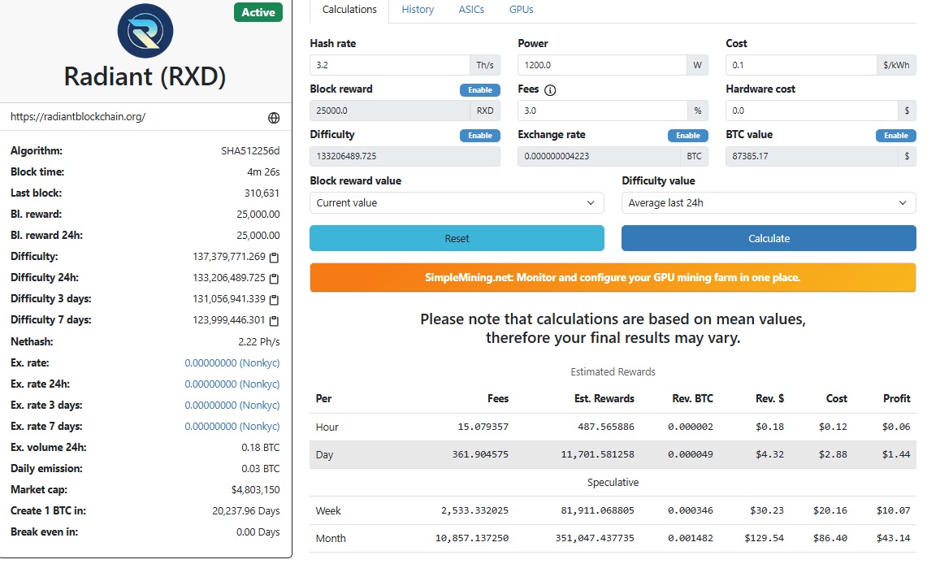
Task: Copy the Difficulty 7 days value clipboard icon
Action: (x=274, y=321)
